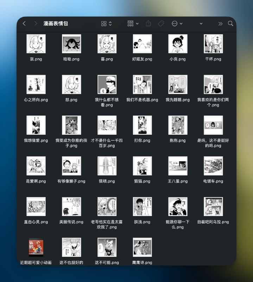
Task: Open the Tag editing icon
Action: coord(161,24)
